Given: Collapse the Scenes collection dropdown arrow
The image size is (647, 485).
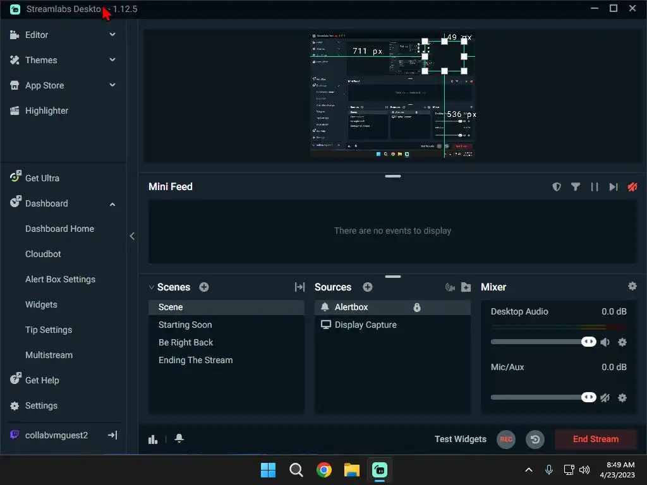Looking at the screenshot, I should pos(152,287).
